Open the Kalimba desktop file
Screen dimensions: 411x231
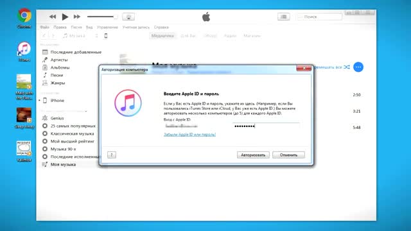point(24,151)
